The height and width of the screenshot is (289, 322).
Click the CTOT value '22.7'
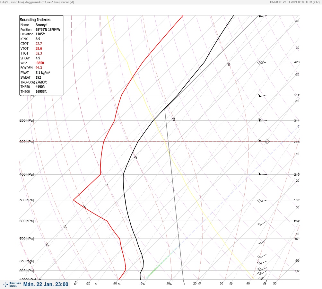coord(39,44)
